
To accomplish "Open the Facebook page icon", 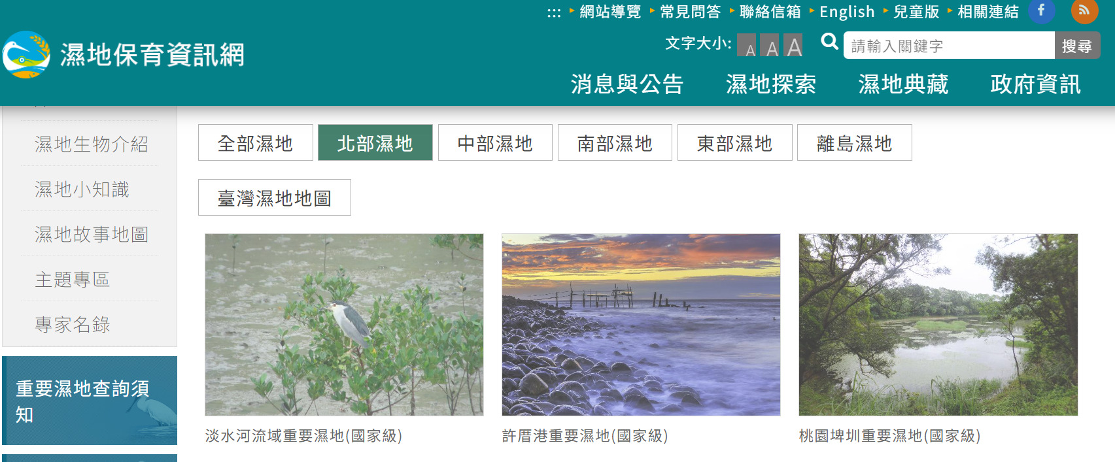I will (1041, 10).
